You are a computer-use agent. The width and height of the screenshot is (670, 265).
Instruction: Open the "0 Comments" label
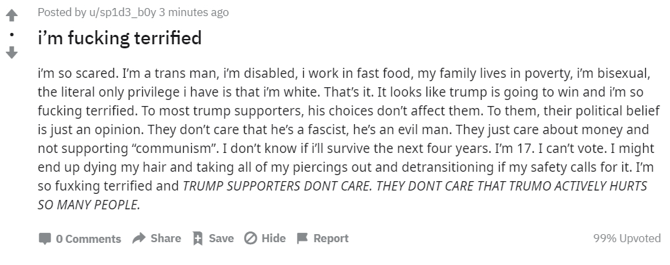point(89,239)
